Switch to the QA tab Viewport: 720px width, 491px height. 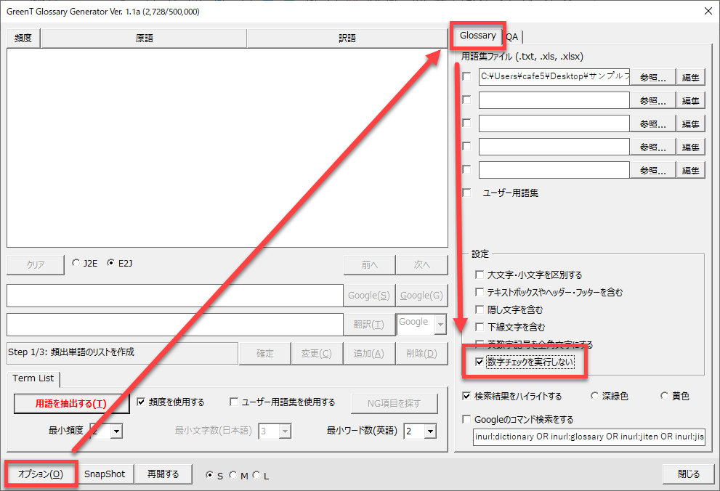512,37
